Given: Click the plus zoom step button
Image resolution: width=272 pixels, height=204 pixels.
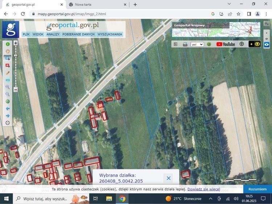Looking at the screenshot, I should [x=16, y=43].
